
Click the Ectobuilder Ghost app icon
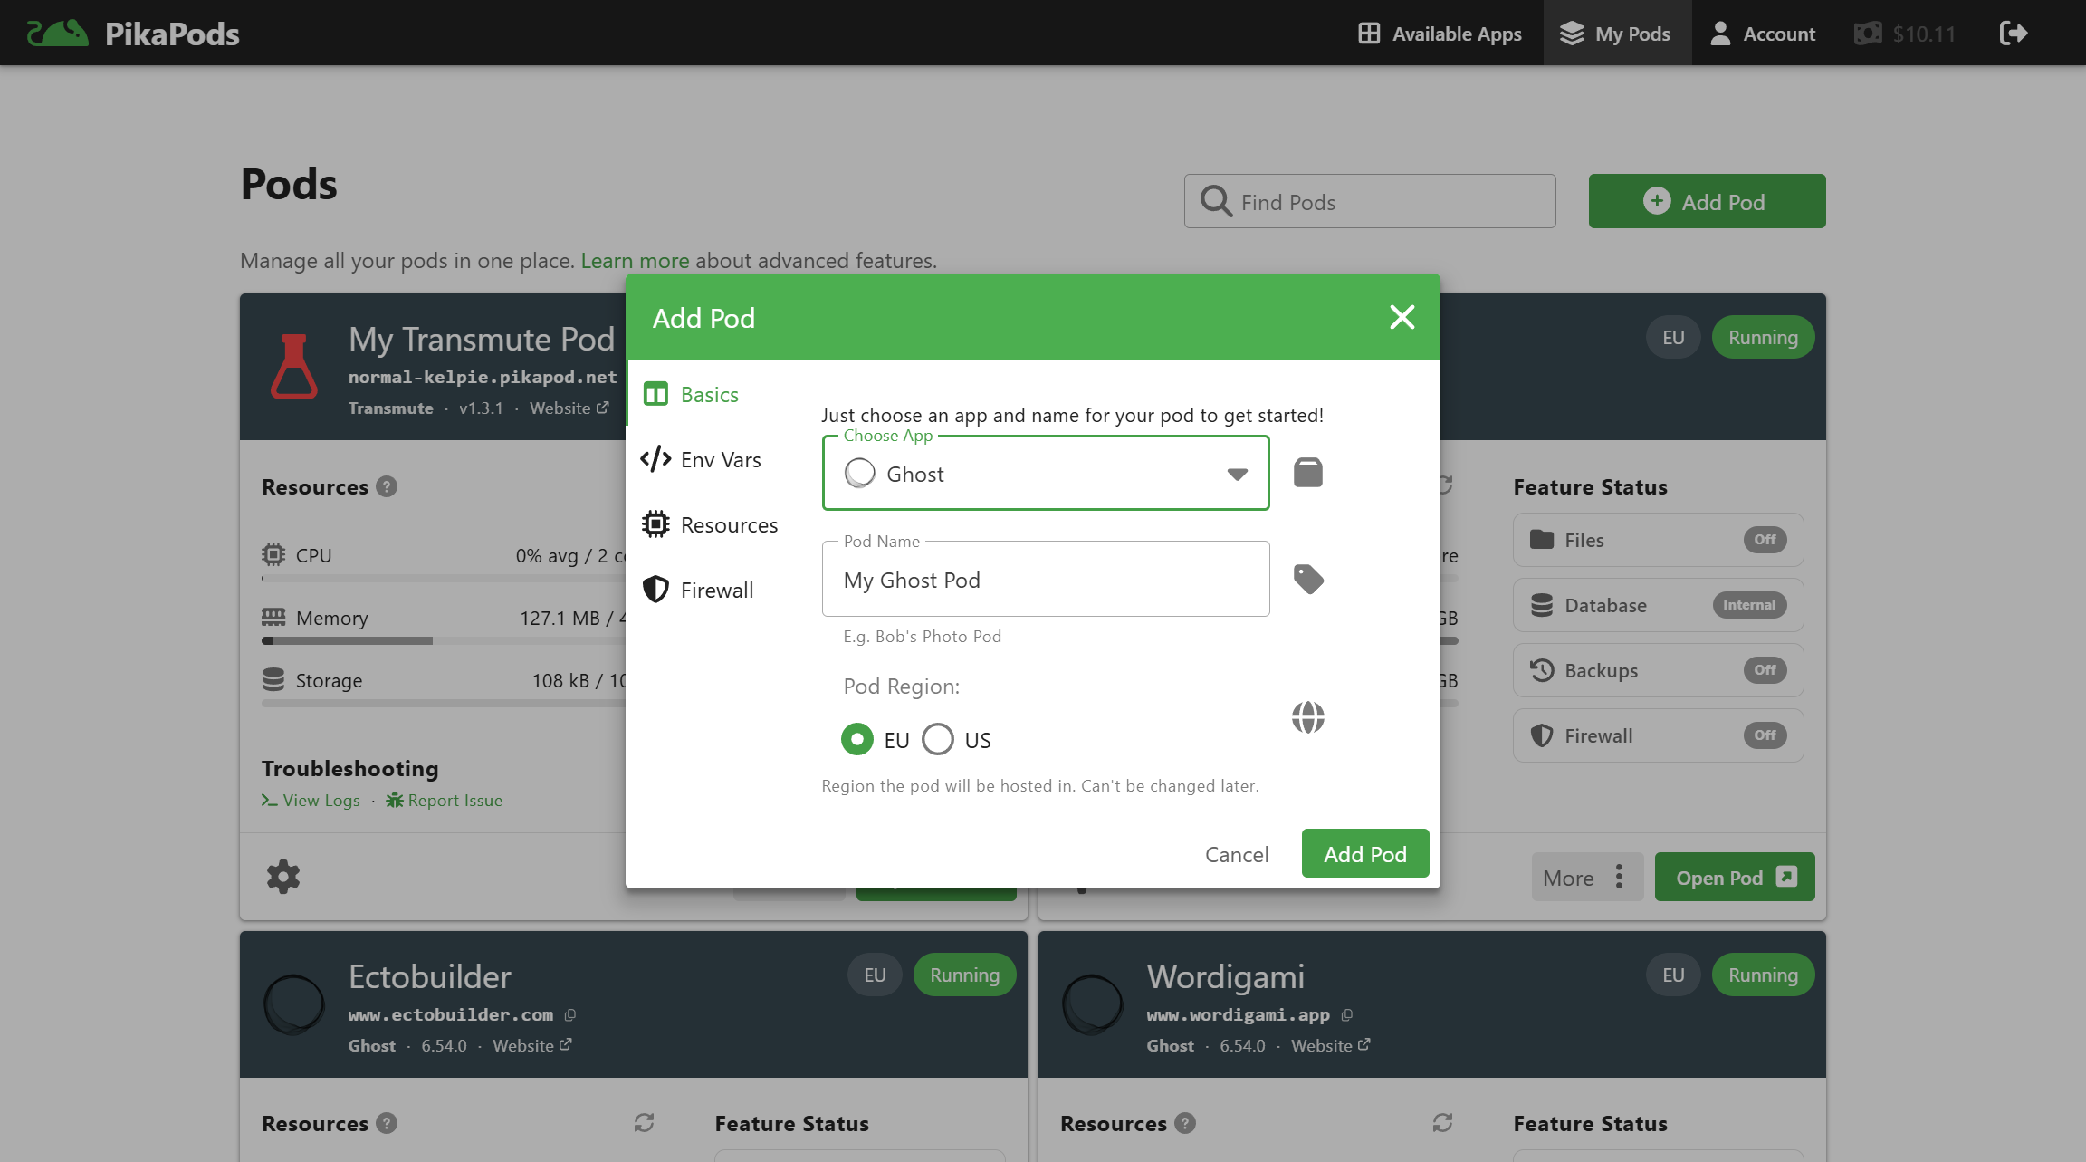click(294, 1004)
